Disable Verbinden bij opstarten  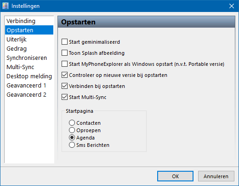(x=64, y=86)
